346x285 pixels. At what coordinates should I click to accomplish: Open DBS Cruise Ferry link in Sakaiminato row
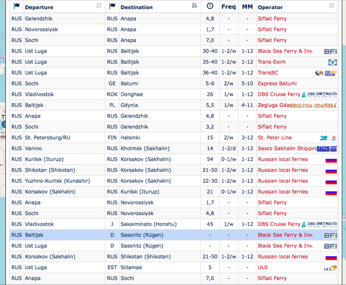tap(279, 224)
